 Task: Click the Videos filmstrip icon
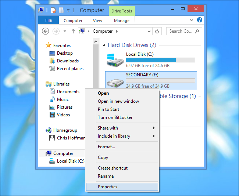tap(52, 115)
